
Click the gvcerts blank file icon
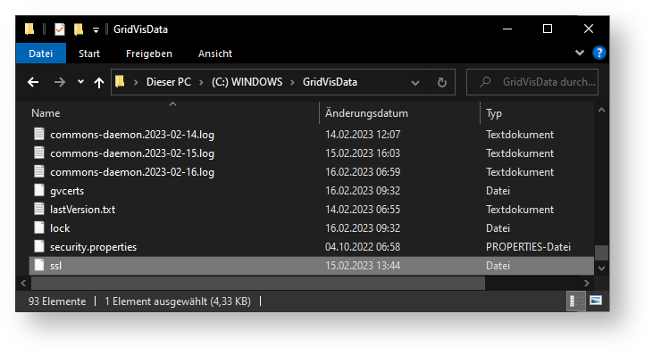point(39,190)
